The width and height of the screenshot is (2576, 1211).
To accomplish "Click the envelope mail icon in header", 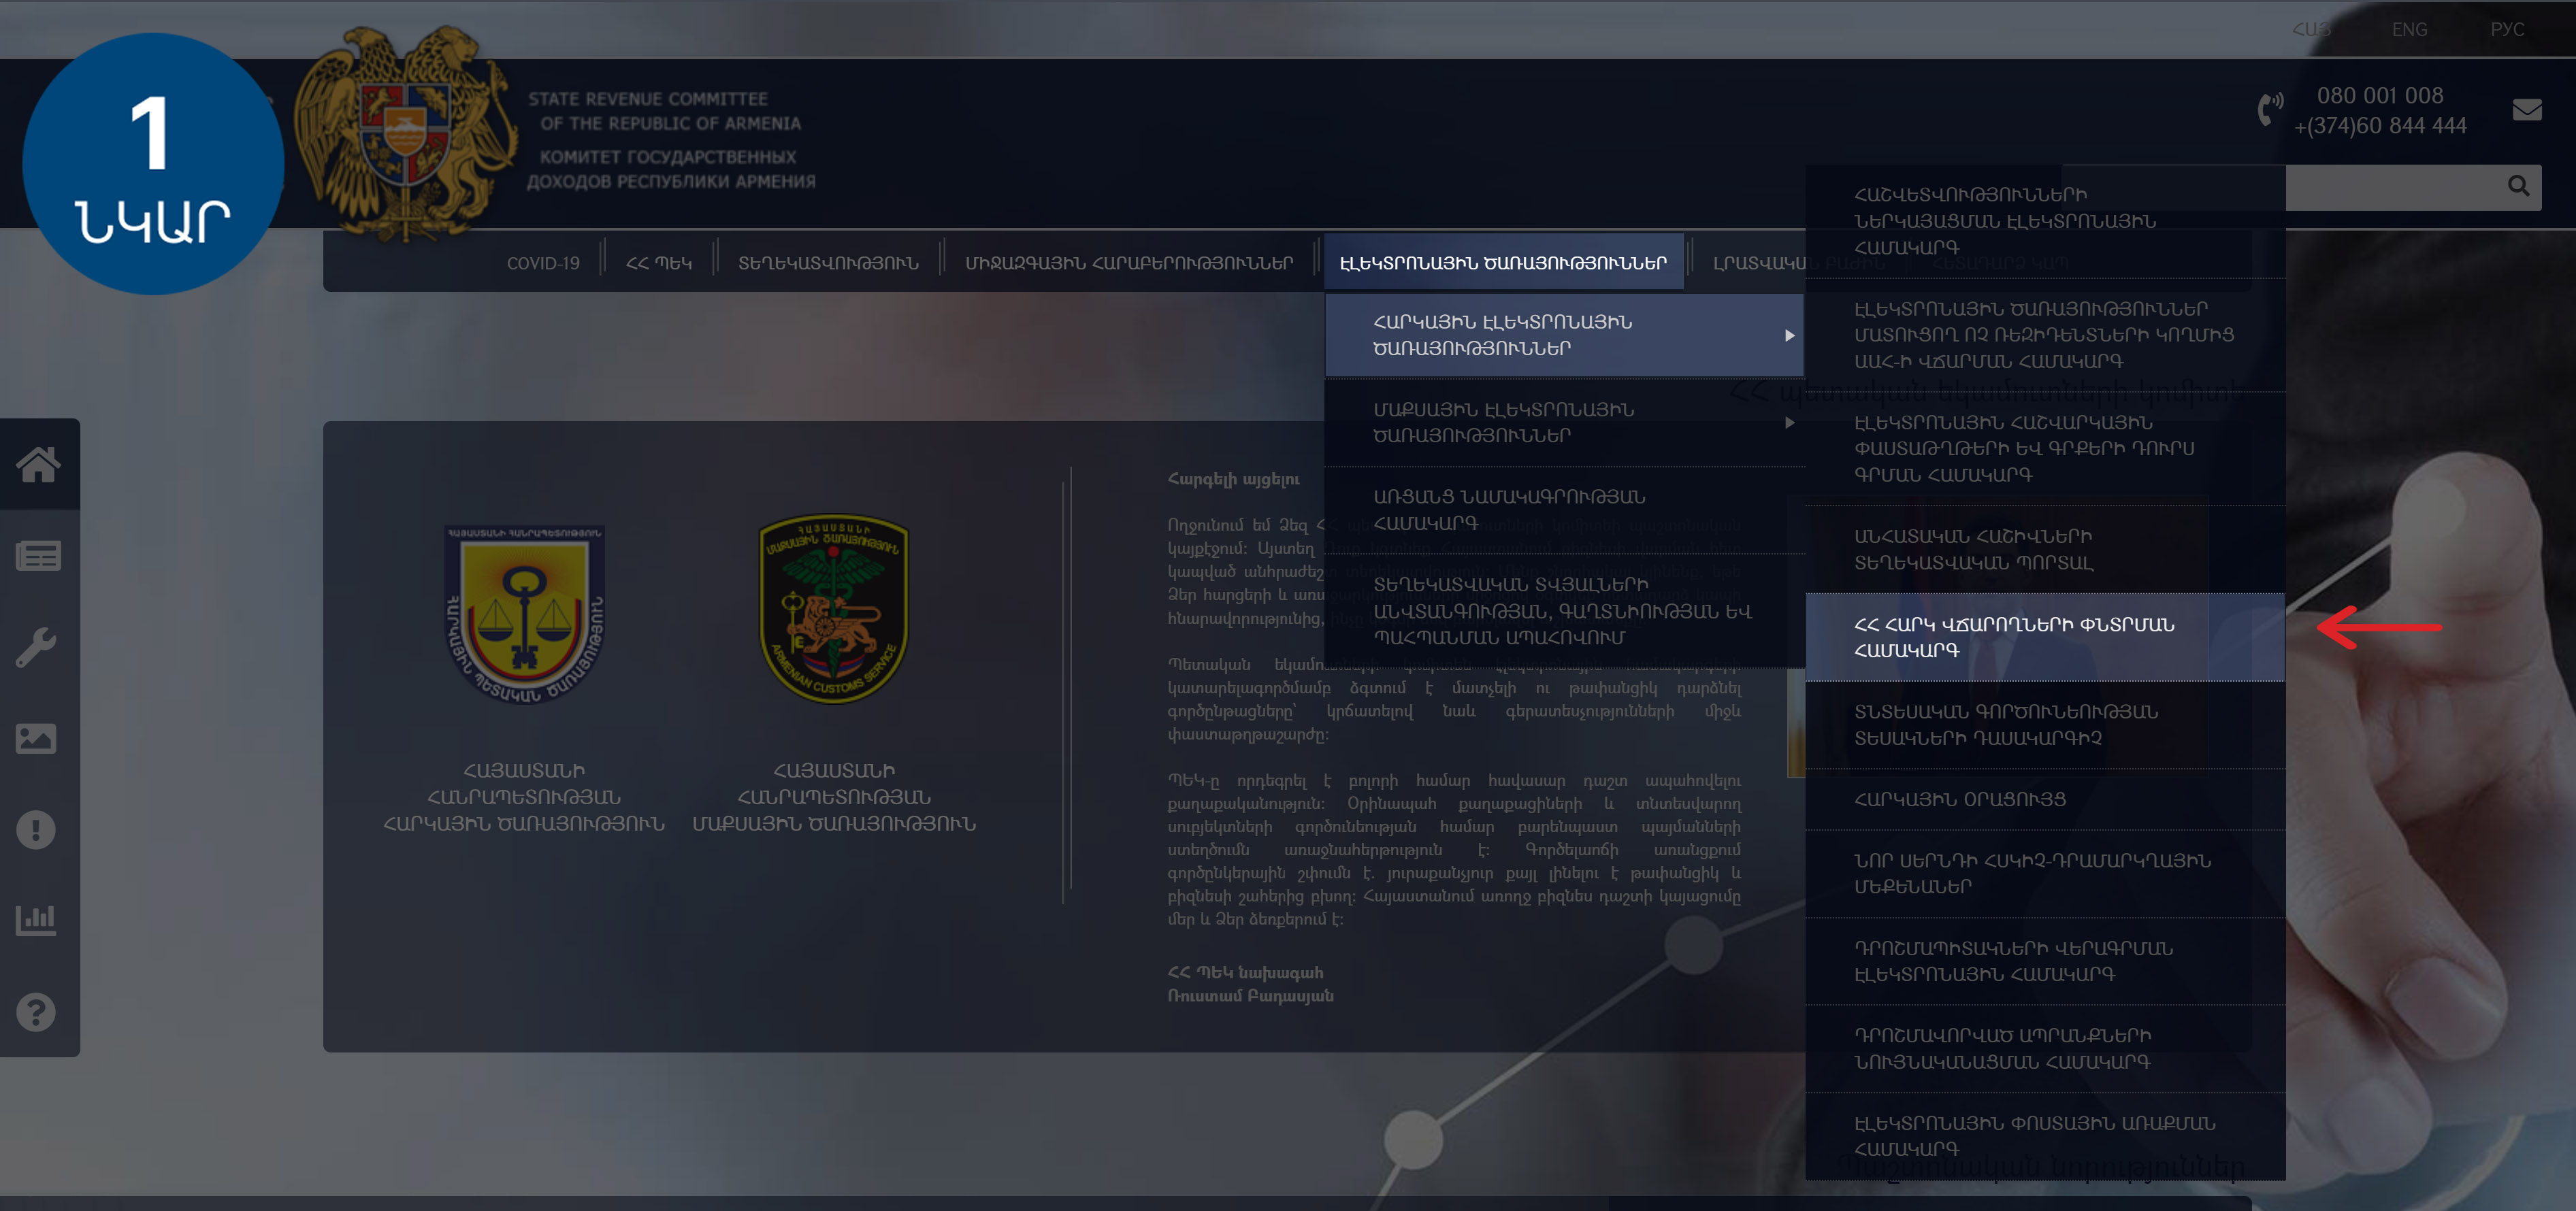I will [2527, 110].
